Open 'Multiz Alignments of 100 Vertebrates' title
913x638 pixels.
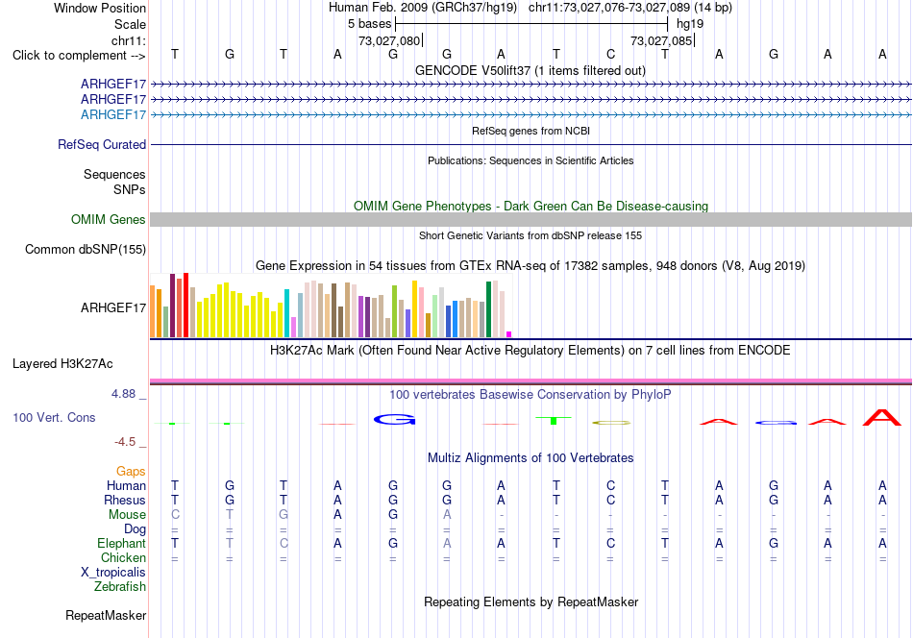pyautogui.click(x=531, y=458)
